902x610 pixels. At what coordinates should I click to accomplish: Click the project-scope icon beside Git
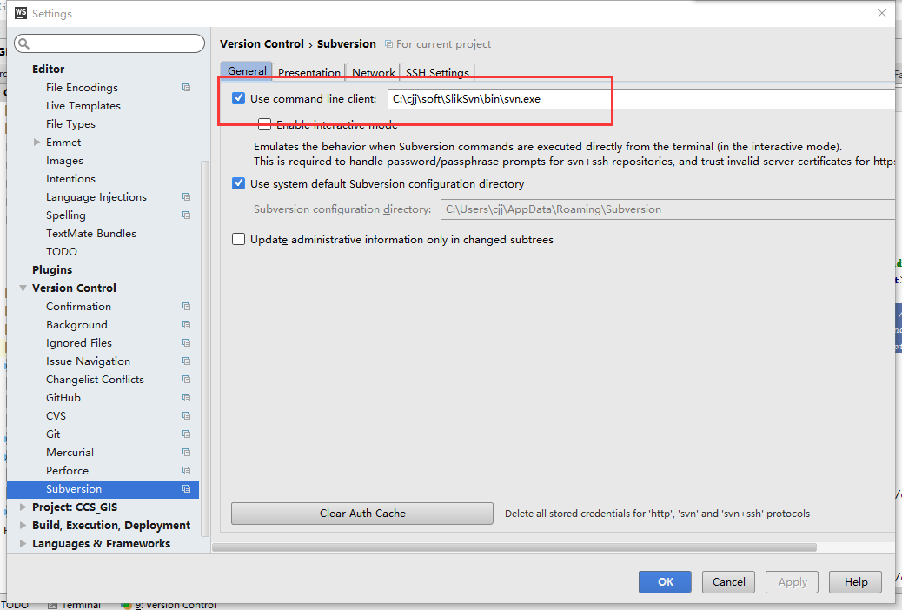[x=186, y=434]
